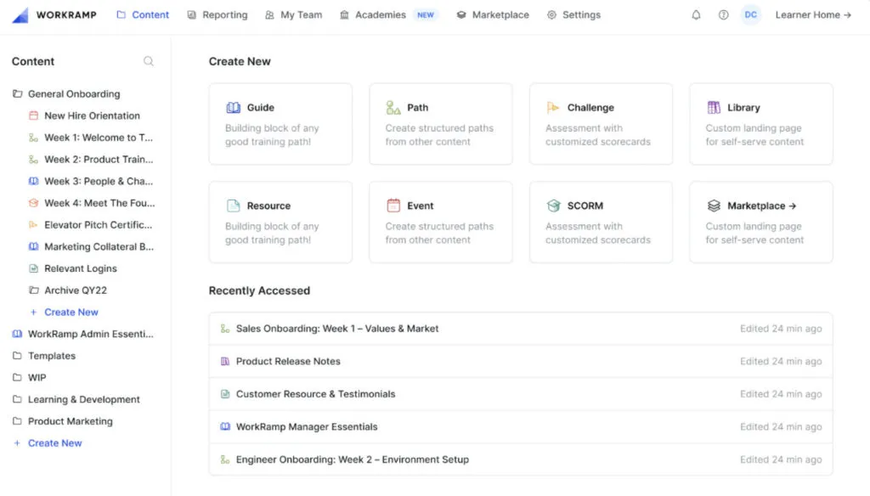Screen dimensions: 870x496
Task: Open Sales Onboarding: Week 1 – Values & Market
Action: click(521, 329)
